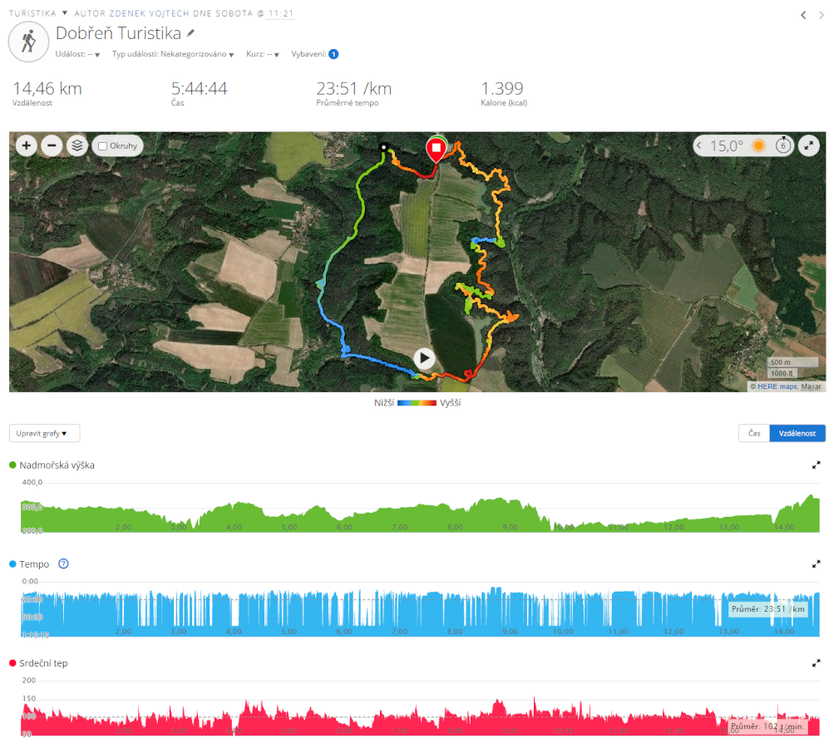Expand the map to fullscreen
This screenshot has height=748, width=834.
808,145
